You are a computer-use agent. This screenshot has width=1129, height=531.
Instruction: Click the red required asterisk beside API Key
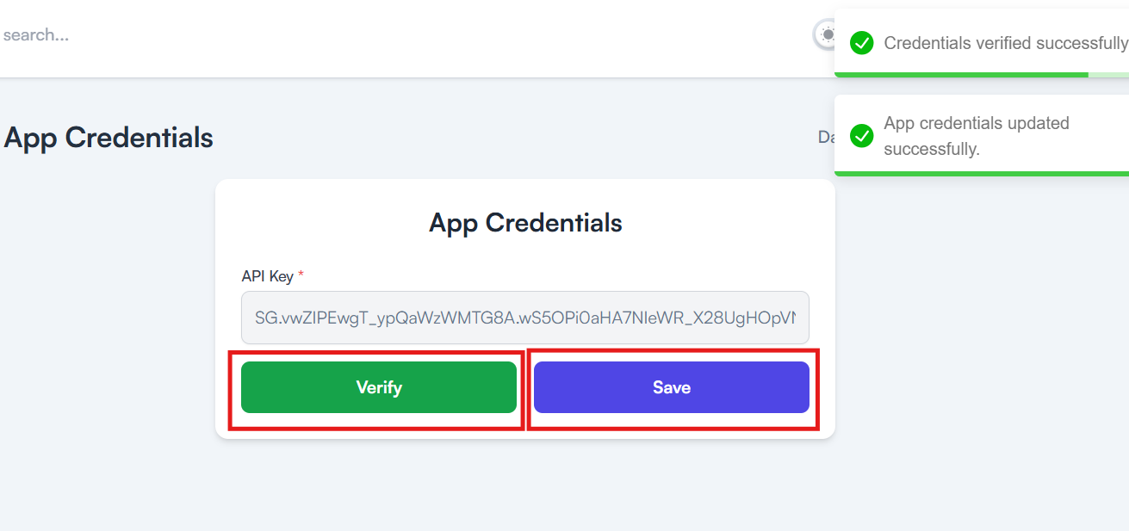(x=301, y=275)
